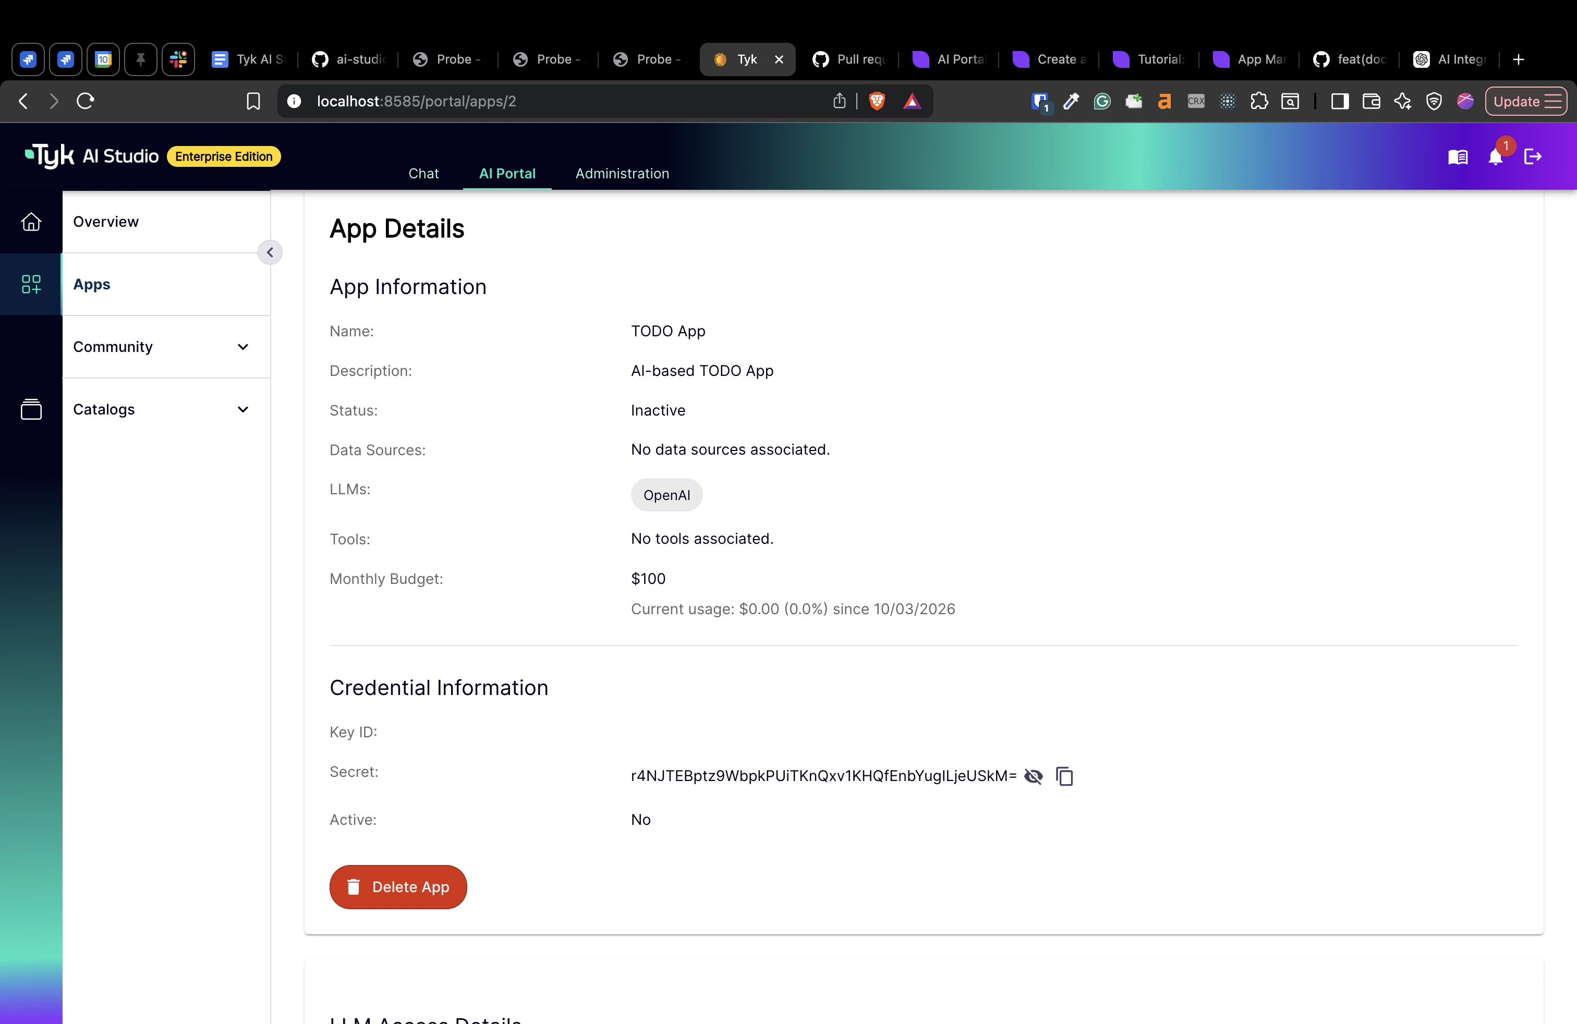Screen dimensions: 1577x1024
Task: Open the Brave browser extensions dropdown
Action: tap(1259, 101)
